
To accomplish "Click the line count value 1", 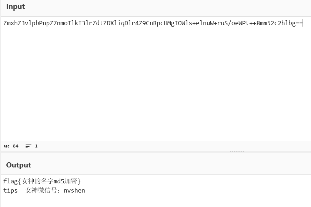I will tap(36, 146).
